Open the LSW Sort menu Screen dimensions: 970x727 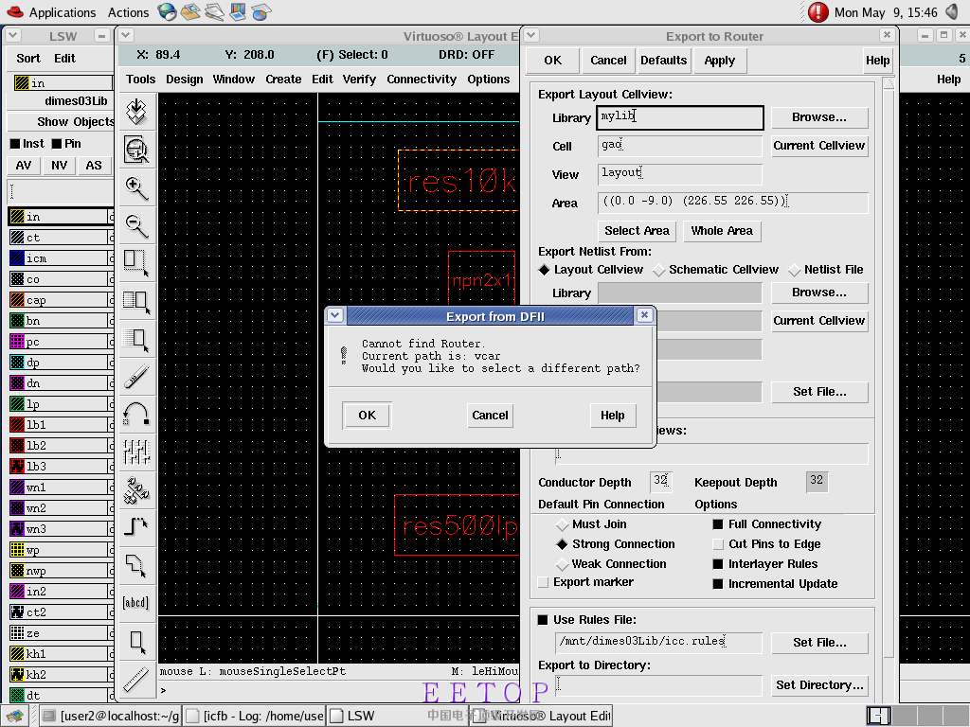tap(28, 58)
